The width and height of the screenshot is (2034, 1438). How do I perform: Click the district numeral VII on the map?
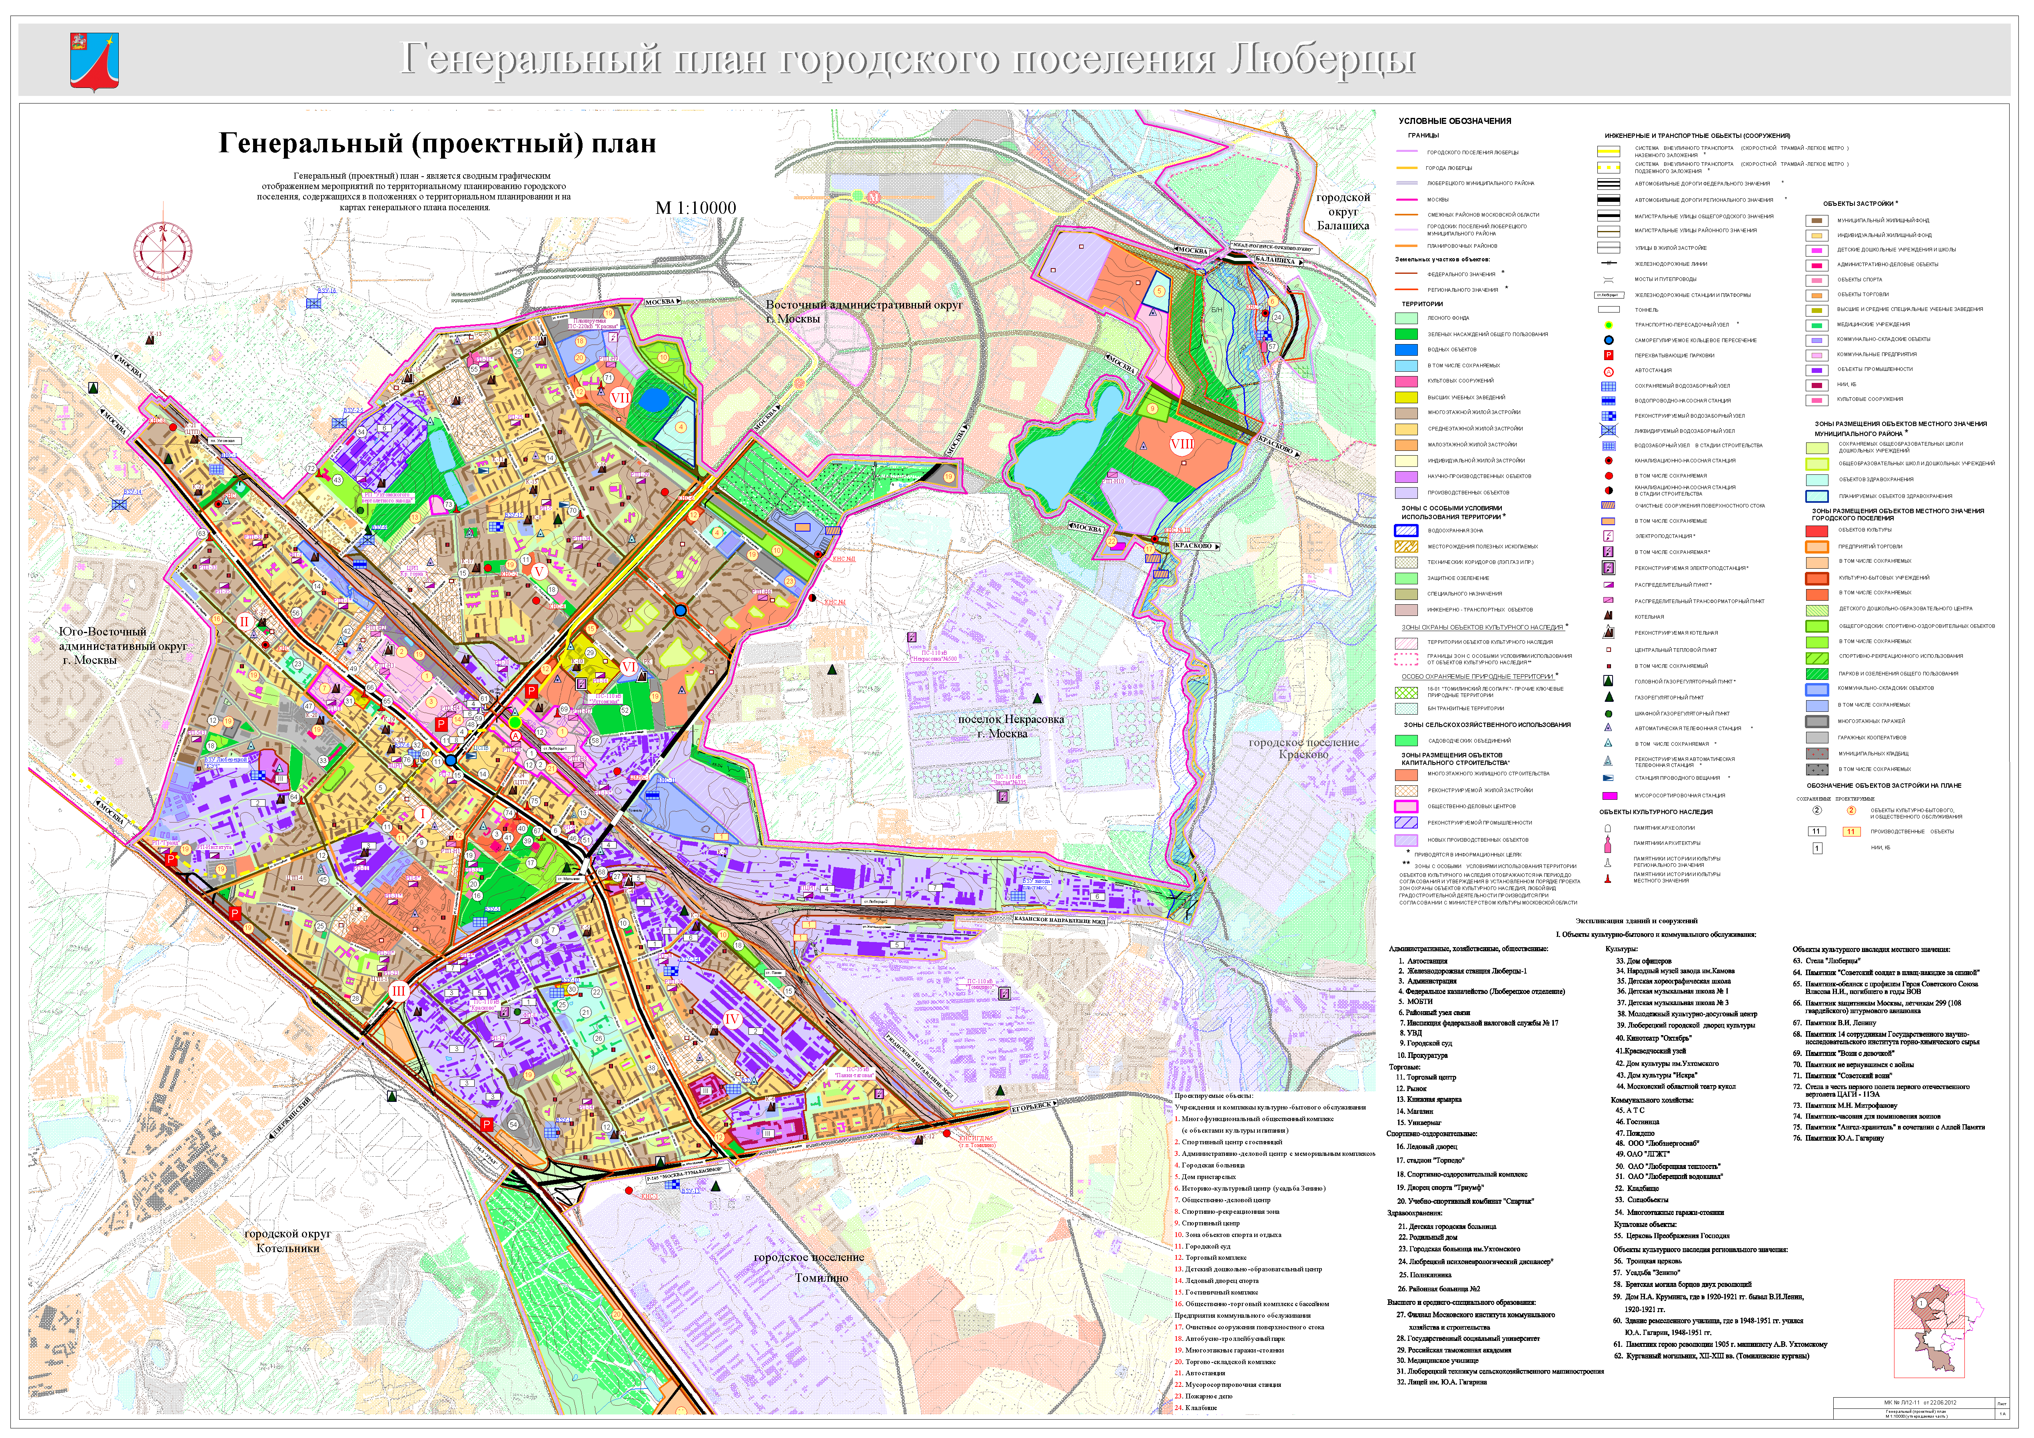coord(620,398)
